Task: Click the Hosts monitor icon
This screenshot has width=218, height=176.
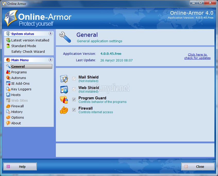Action: (8, 95)
